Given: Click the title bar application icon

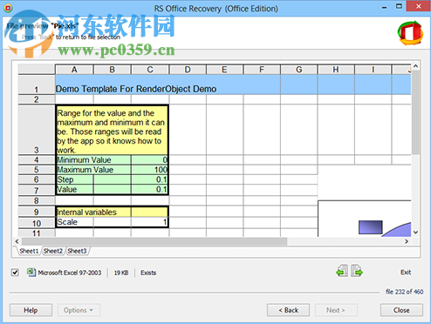Looking at the screenshot, I should (8, 8).
